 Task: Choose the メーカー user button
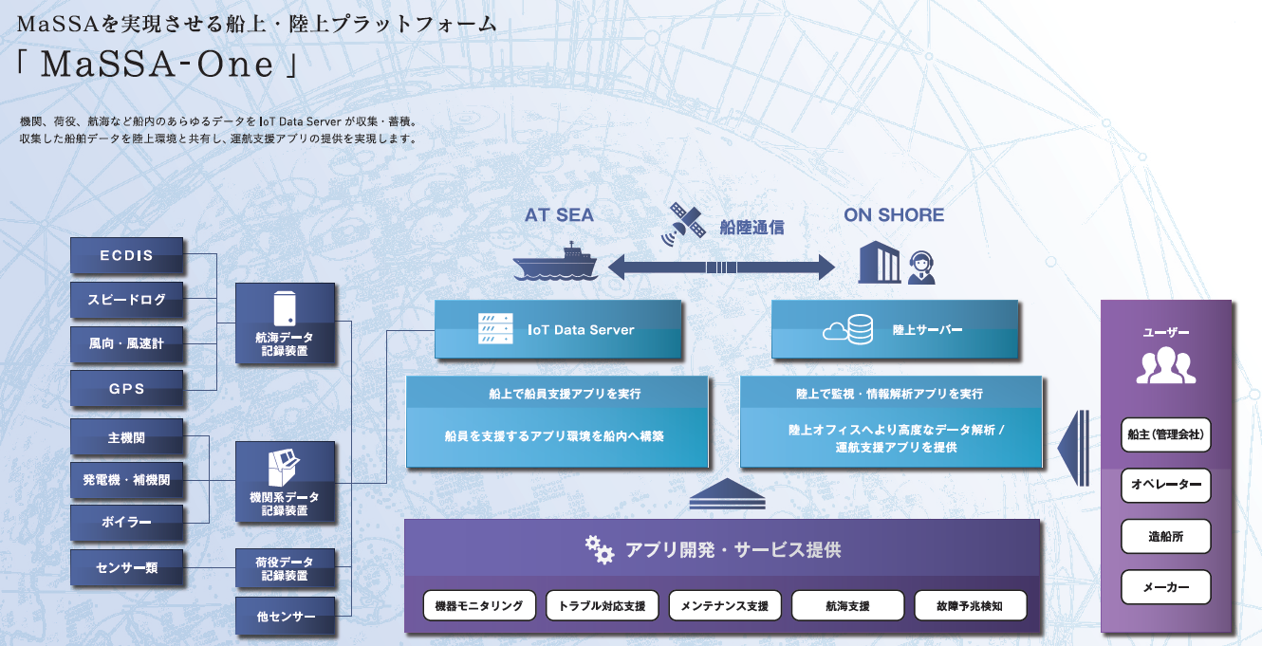point(1166,587)
